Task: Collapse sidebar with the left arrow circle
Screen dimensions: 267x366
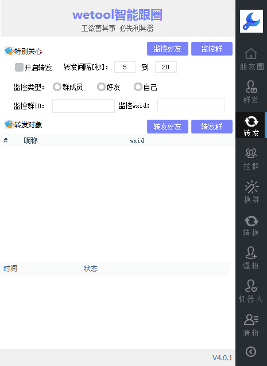Action: click(x=251, y=352)
